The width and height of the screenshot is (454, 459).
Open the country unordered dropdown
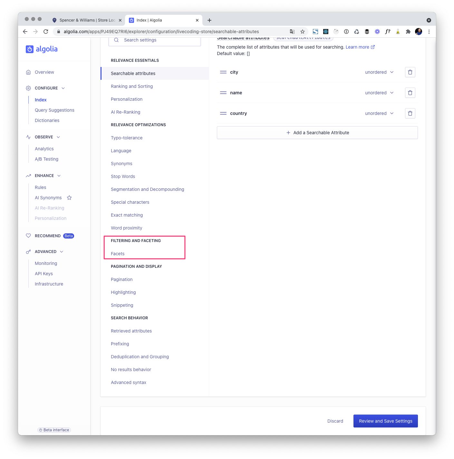coord(379,113)
